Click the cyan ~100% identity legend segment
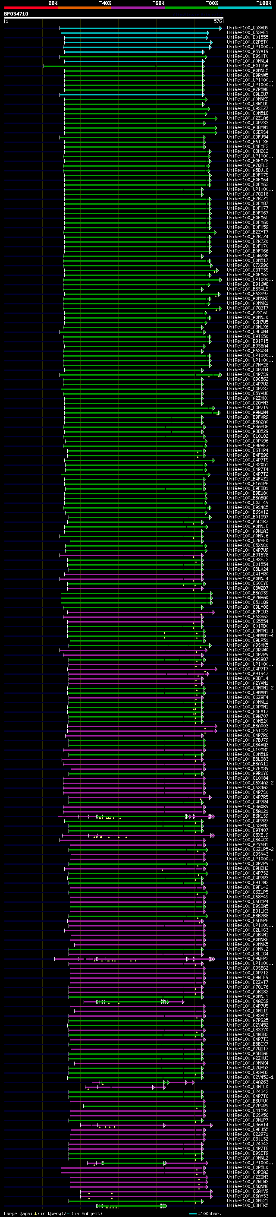This screenshot has height=1217, width=276. coord(245,8)
